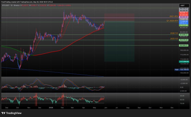The image size is (191, 117).
Task: Click the High 126,199.63 price label
Action: click(x=182, y=70)
